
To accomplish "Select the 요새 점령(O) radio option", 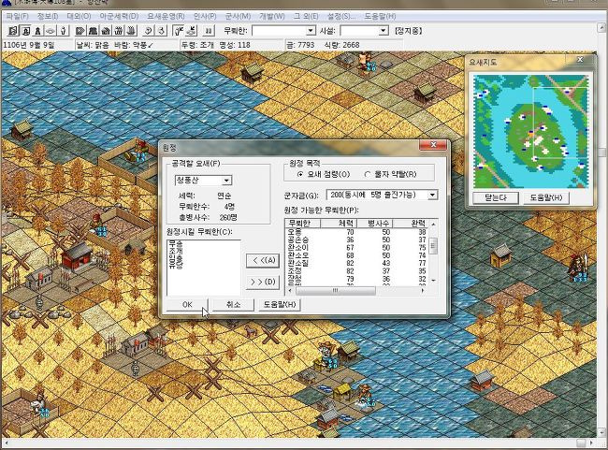I will [x=324, y=175].
